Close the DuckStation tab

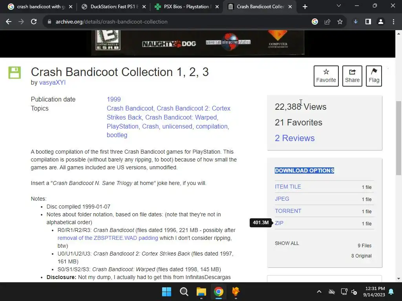pyautogui.click(x=144, y=7)
